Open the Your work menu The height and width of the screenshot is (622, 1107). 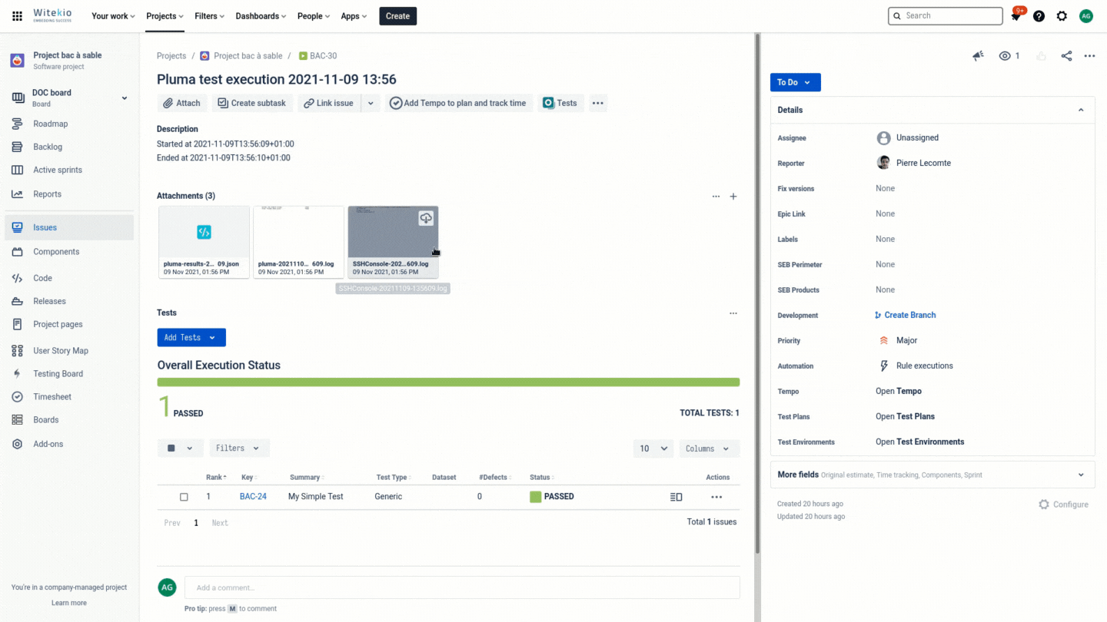[113, 16]
